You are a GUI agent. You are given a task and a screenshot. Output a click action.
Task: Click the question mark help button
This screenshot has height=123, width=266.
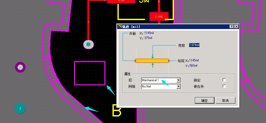(231, 27)
